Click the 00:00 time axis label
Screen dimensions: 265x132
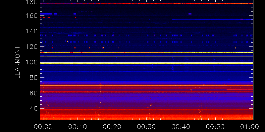point(43,127)
